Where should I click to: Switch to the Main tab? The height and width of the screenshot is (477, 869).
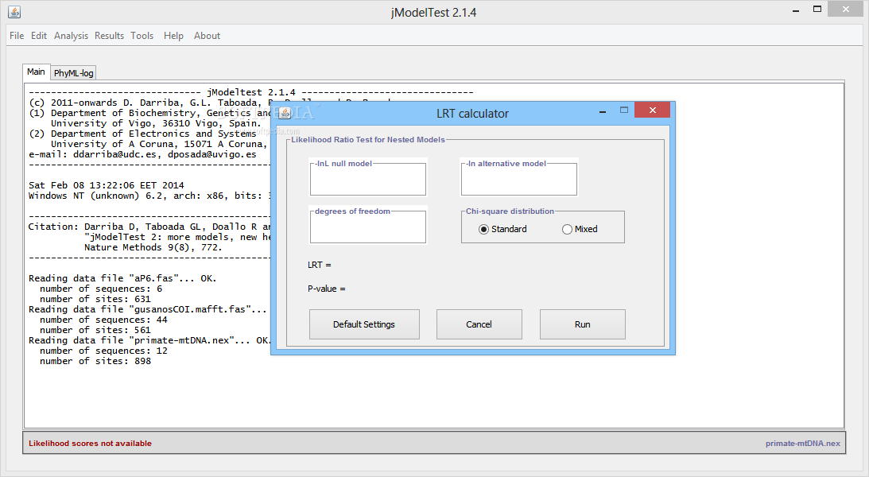tap(36, 72)
